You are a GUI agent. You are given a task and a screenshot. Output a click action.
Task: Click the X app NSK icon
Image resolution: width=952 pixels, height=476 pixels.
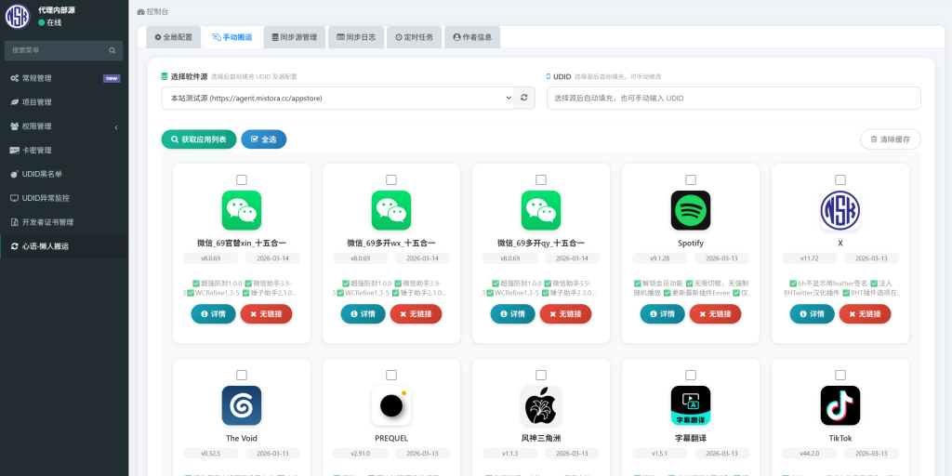(x=840, y=210)
